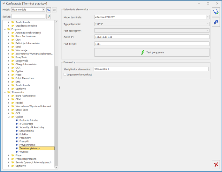Click the Test połączenia button
The image size is (222, 172).
pyautogui.click(x=152, y=52)
